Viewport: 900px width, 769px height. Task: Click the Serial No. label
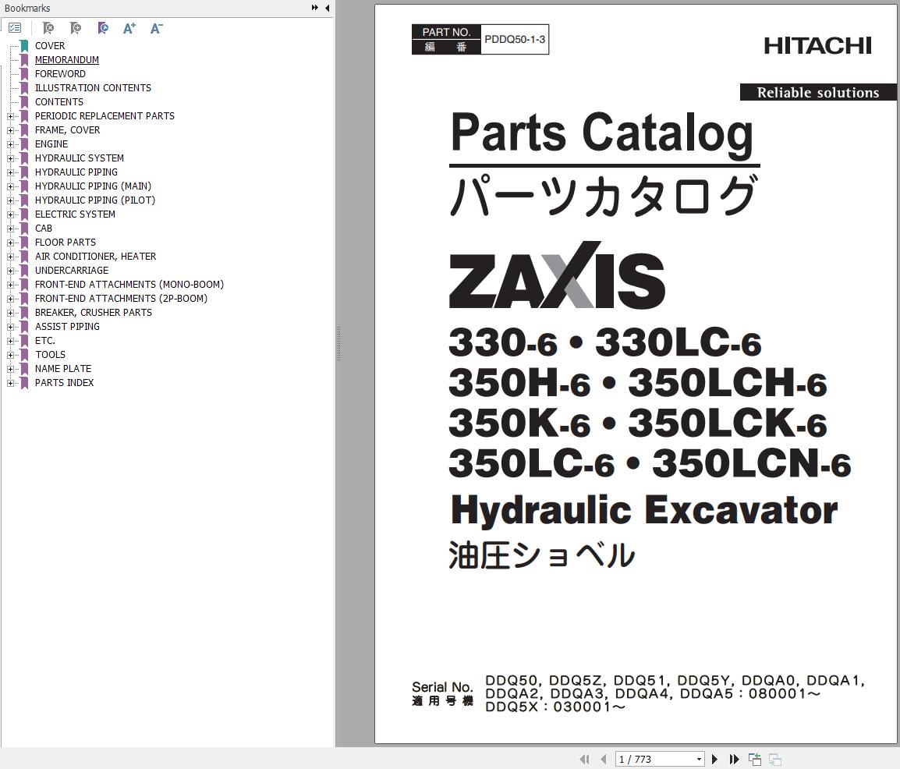[442, 687]
